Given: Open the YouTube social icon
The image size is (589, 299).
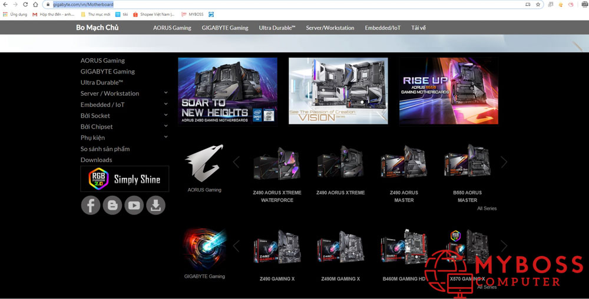Looking at the screenshot, I should coord(134,206).
